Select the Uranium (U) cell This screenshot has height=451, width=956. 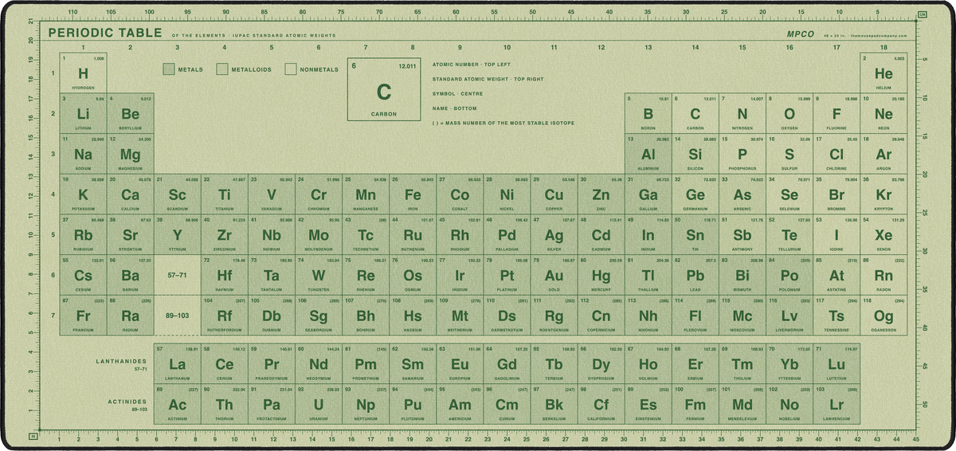[319, 404]
